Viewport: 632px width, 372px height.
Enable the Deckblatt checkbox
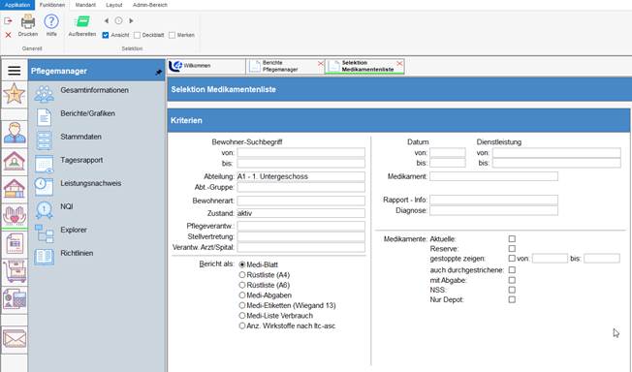[x=137, y=35]
